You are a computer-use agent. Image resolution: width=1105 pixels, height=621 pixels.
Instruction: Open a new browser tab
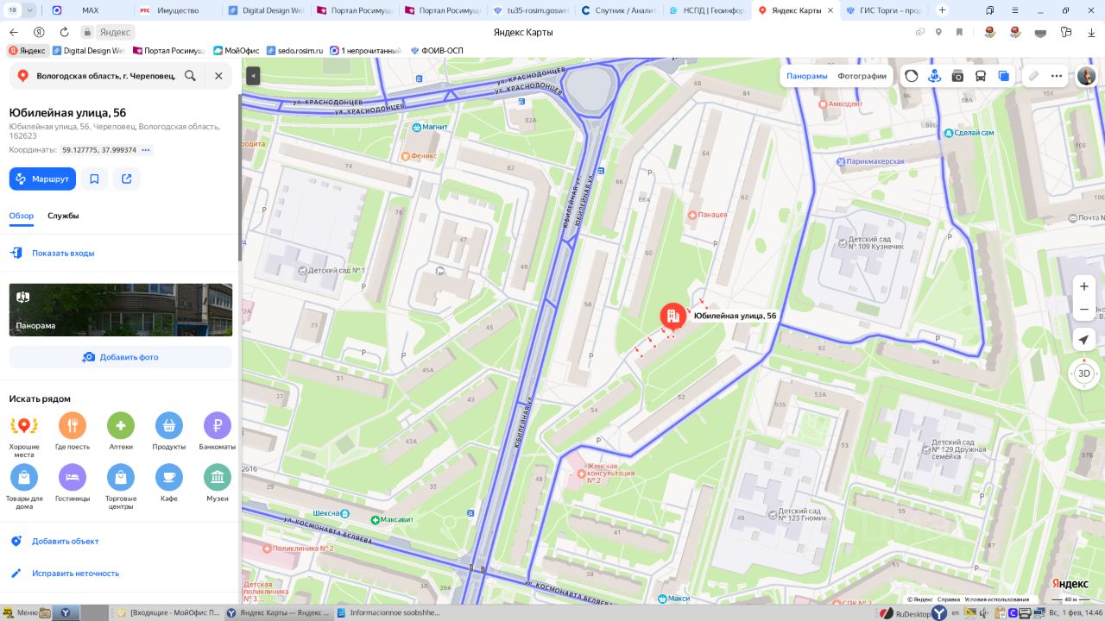pos(942,10)
